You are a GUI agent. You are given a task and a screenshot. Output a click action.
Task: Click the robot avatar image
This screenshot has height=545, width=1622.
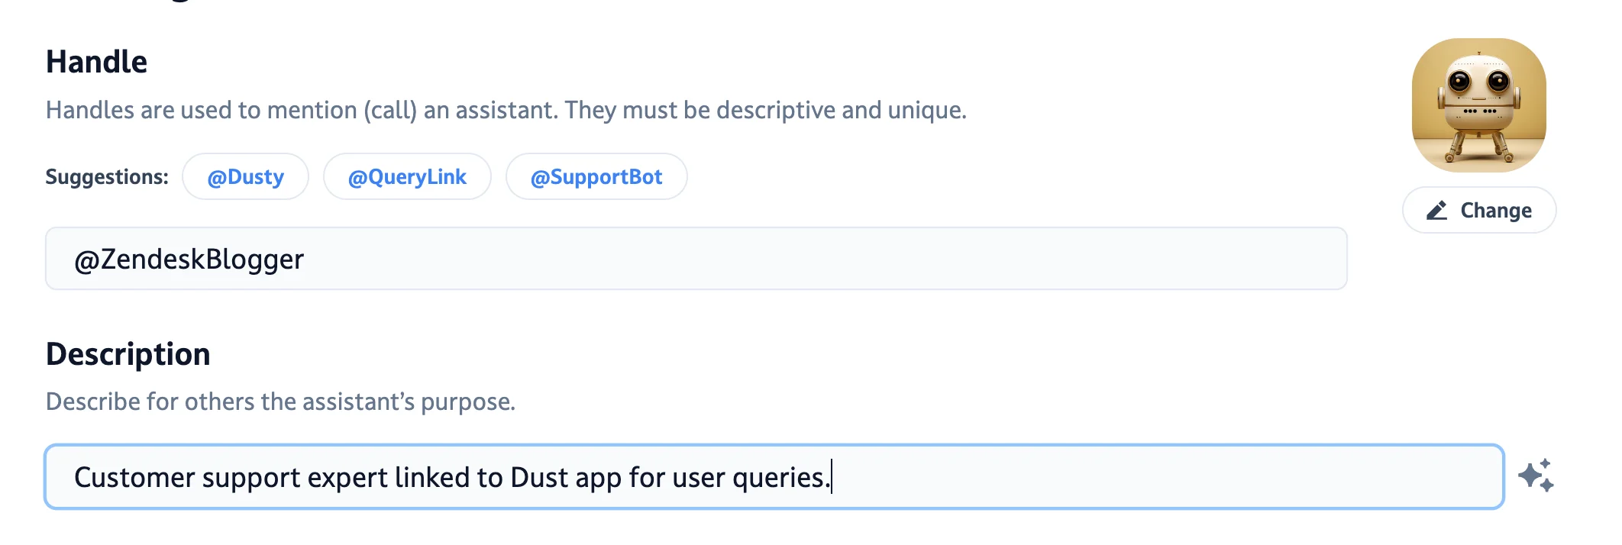click(x=1479, y=105)
